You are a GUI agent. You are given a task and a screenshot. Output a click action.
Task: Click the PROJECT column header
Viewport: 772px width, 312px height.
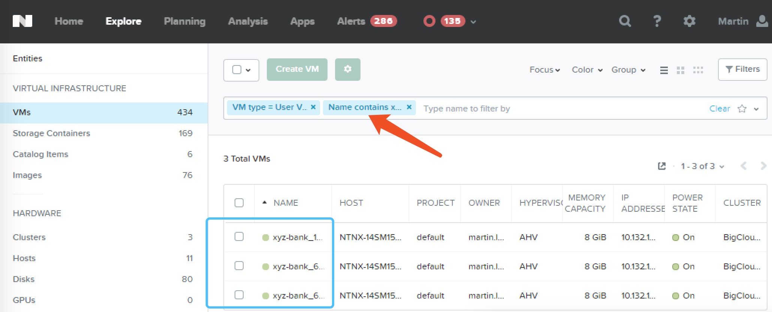[x=435, y=203]
